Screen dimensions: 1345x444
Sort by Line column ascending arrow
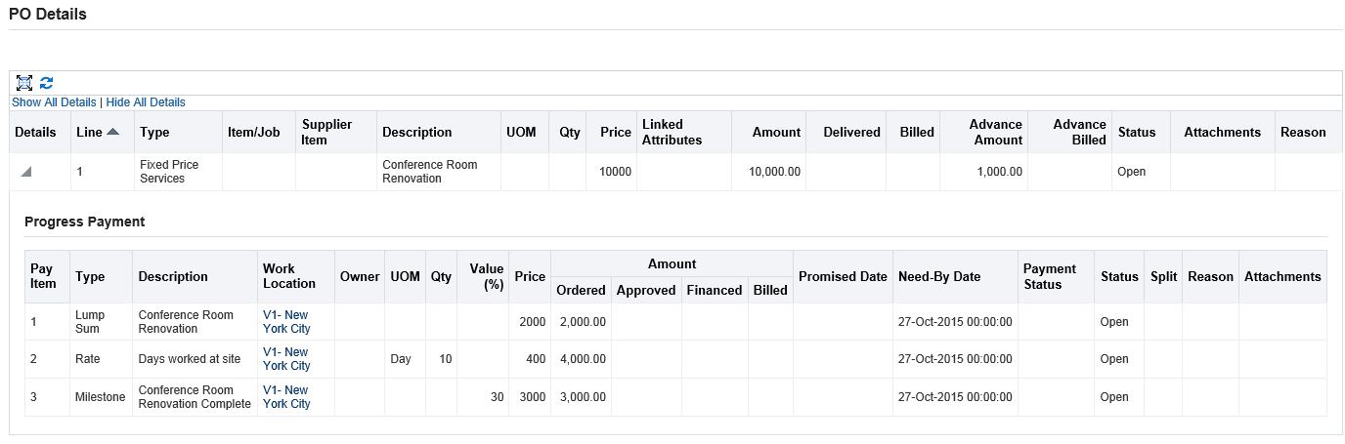coord(113,132)
